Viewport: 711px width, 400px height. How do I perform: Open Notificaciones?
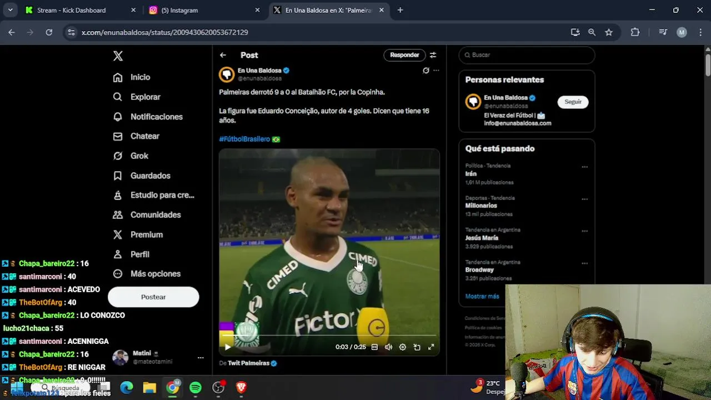[148, 117]
